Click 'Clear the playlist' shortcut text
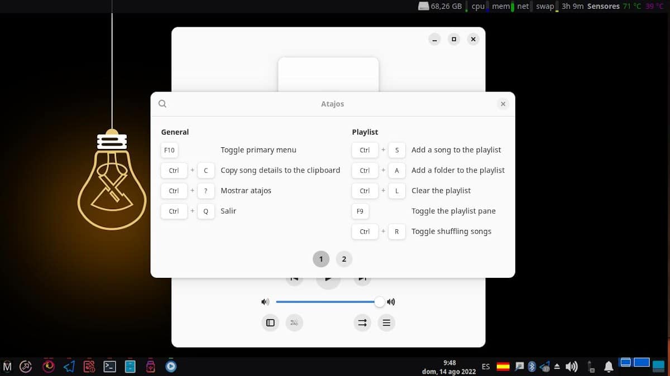The image size is (670, 376). click(x=441, y=191)
